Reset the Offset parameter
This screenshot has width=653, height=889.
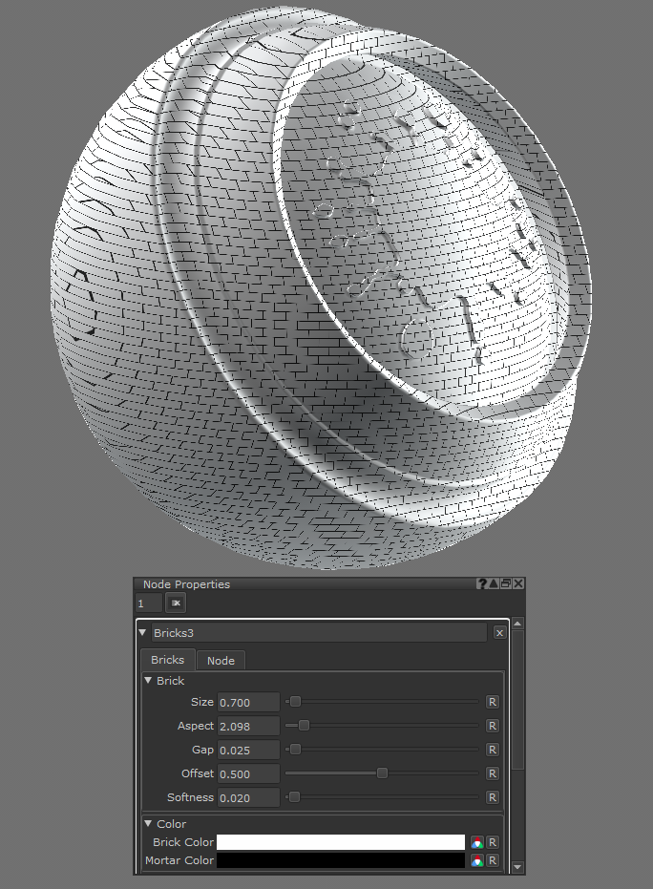493,773
